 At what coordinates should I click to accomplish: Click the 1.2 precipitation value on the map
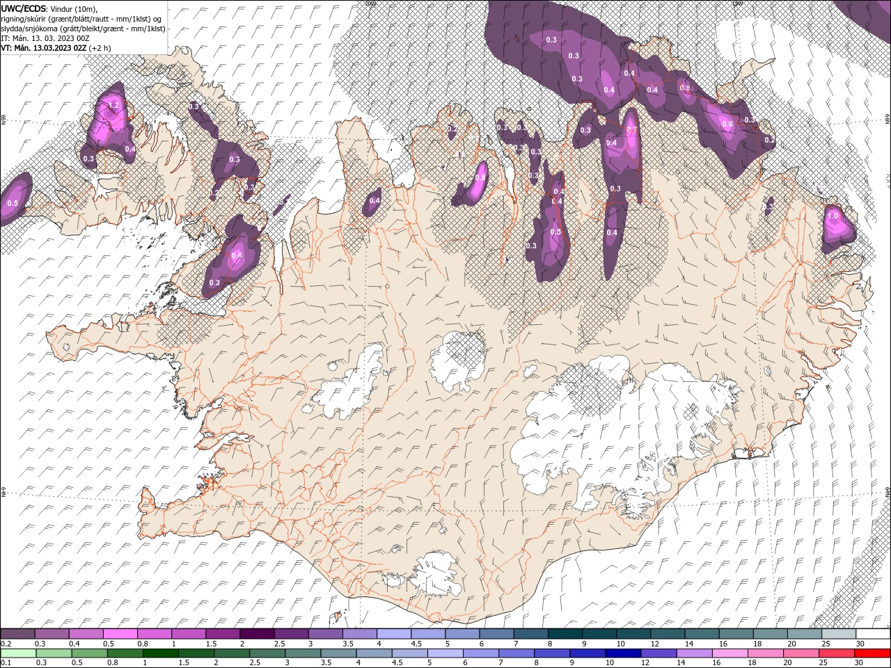tap(115, 106)
